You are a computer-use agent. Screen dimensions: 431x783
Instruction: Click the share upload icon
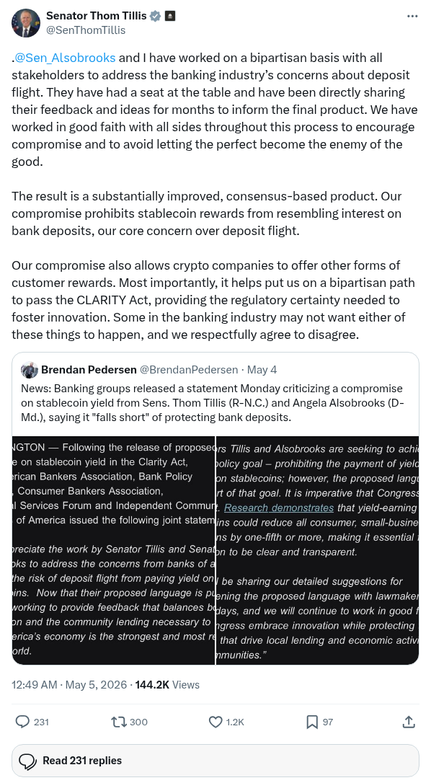pyautogui.click(x=409, y=722)
